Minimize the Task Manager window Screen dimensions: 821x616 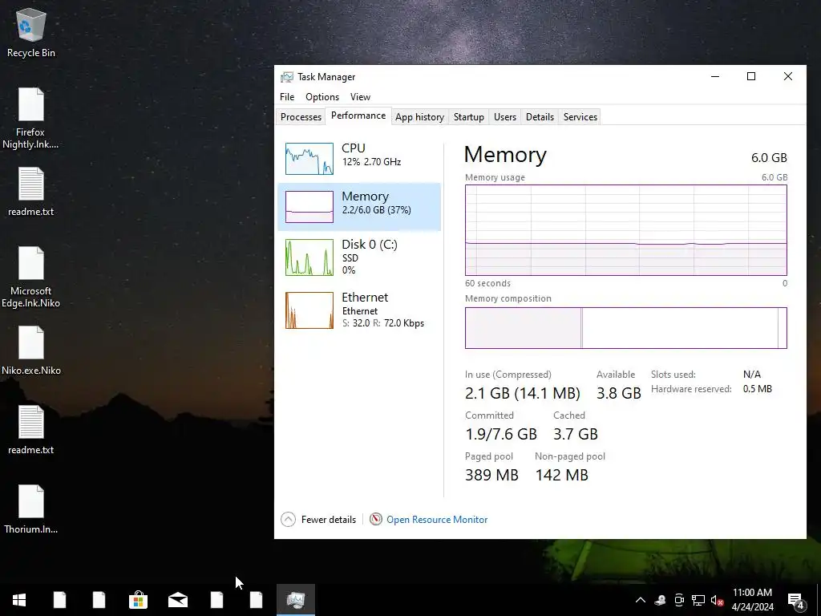click(715, 76)
